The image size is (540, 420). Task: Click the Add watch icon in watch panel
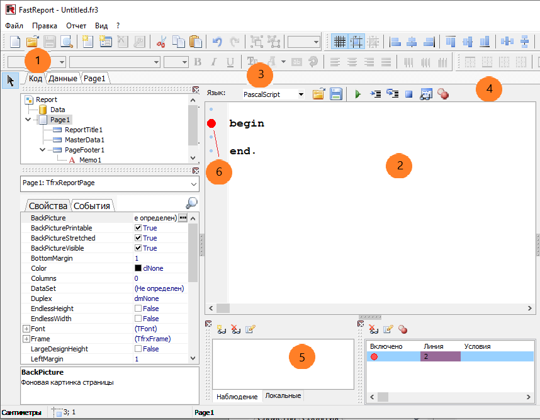point(222,329)
